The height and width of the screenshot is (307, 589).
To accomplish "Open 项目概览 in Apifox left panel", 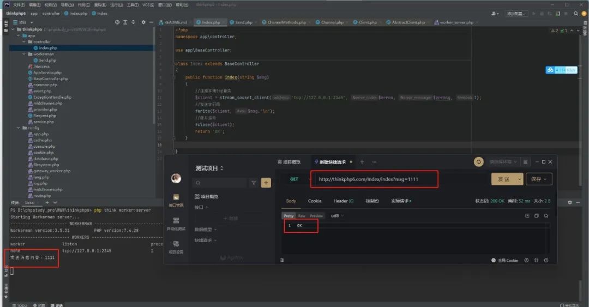I will 206,196.
